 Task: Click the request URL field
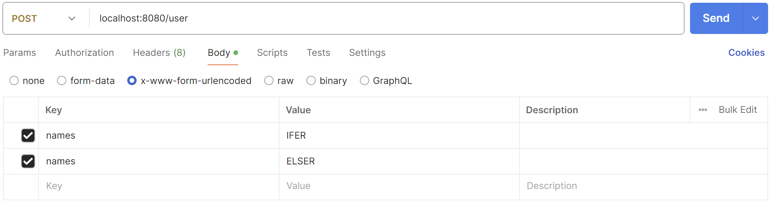pos(386,19)
